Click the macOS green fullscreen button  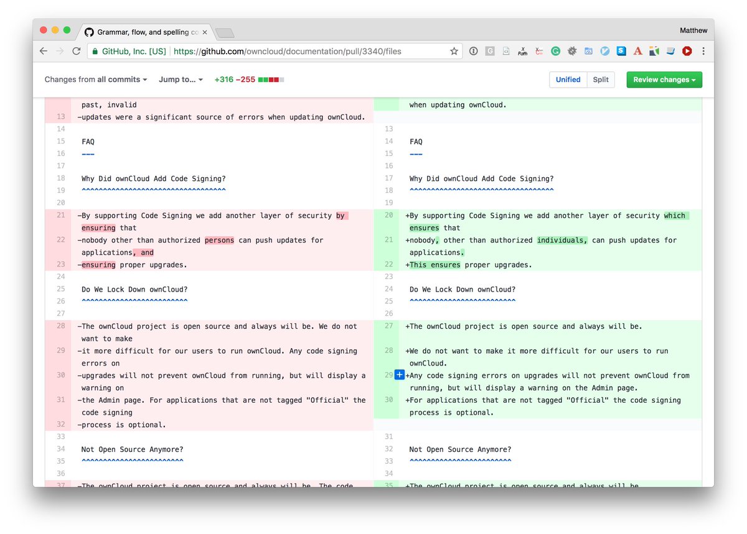click(67, 30)
